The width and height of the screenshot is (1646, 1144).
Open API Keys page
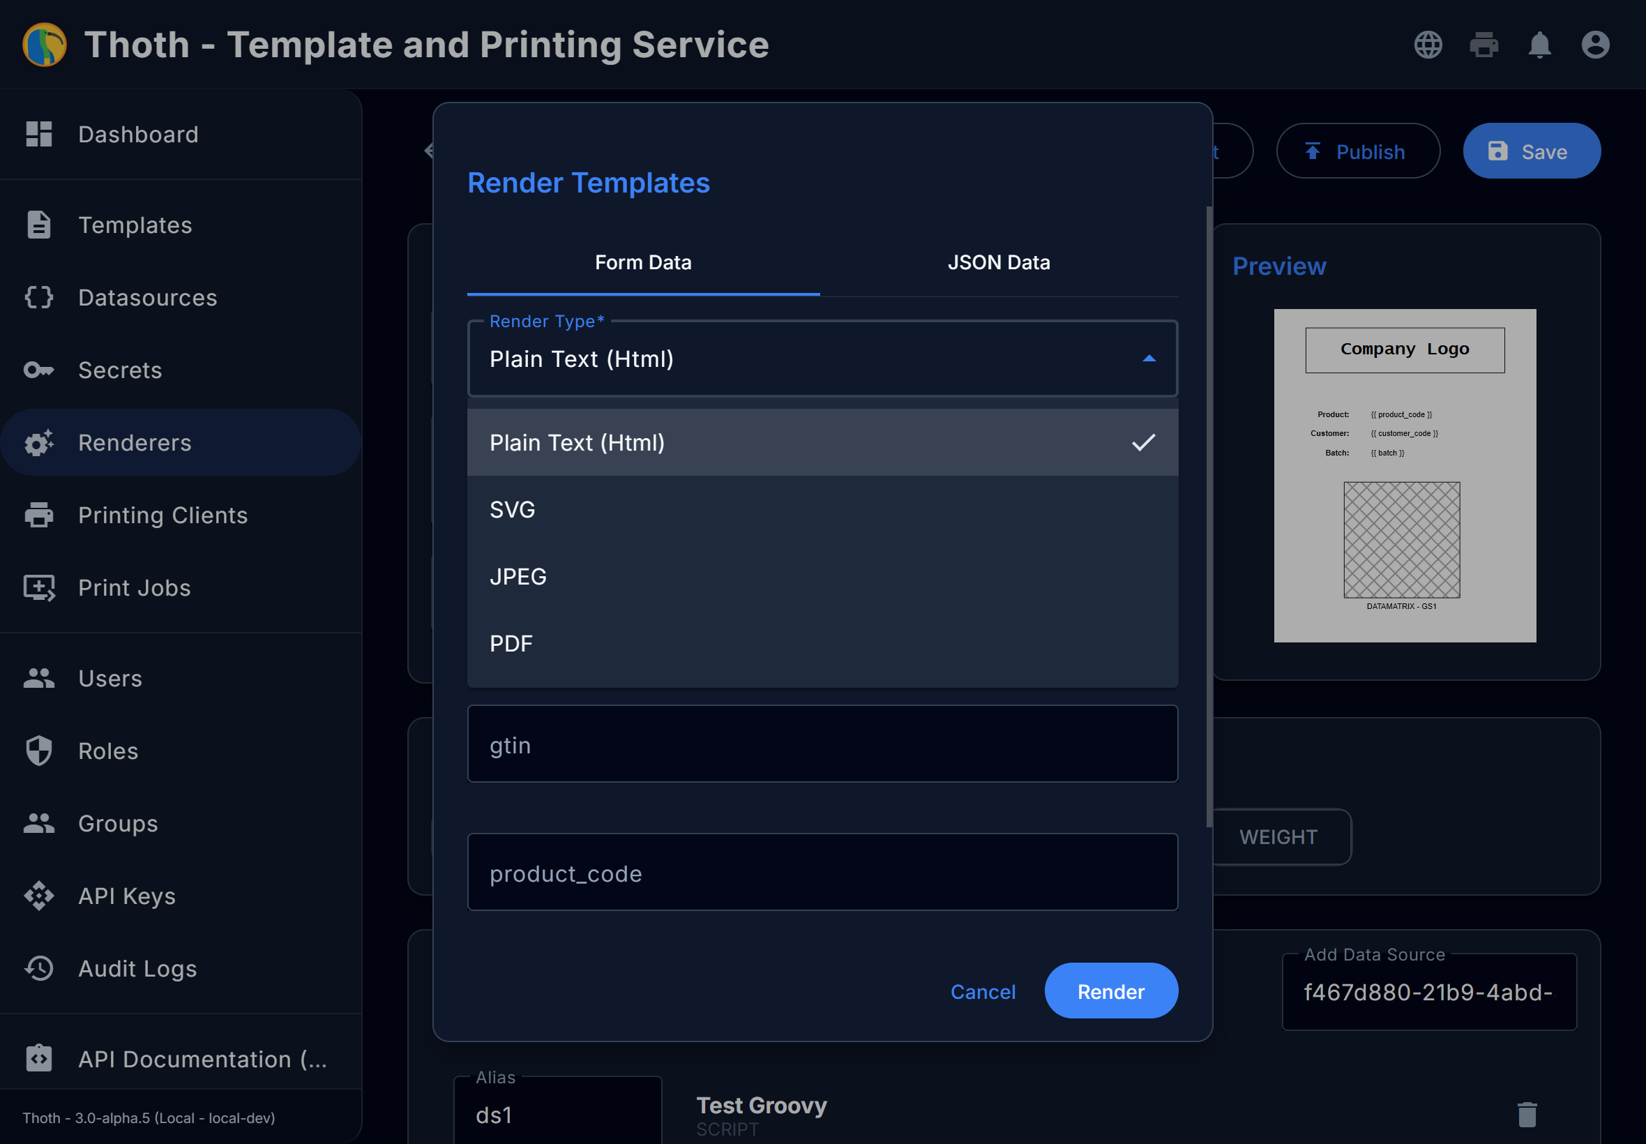point(181,895)
